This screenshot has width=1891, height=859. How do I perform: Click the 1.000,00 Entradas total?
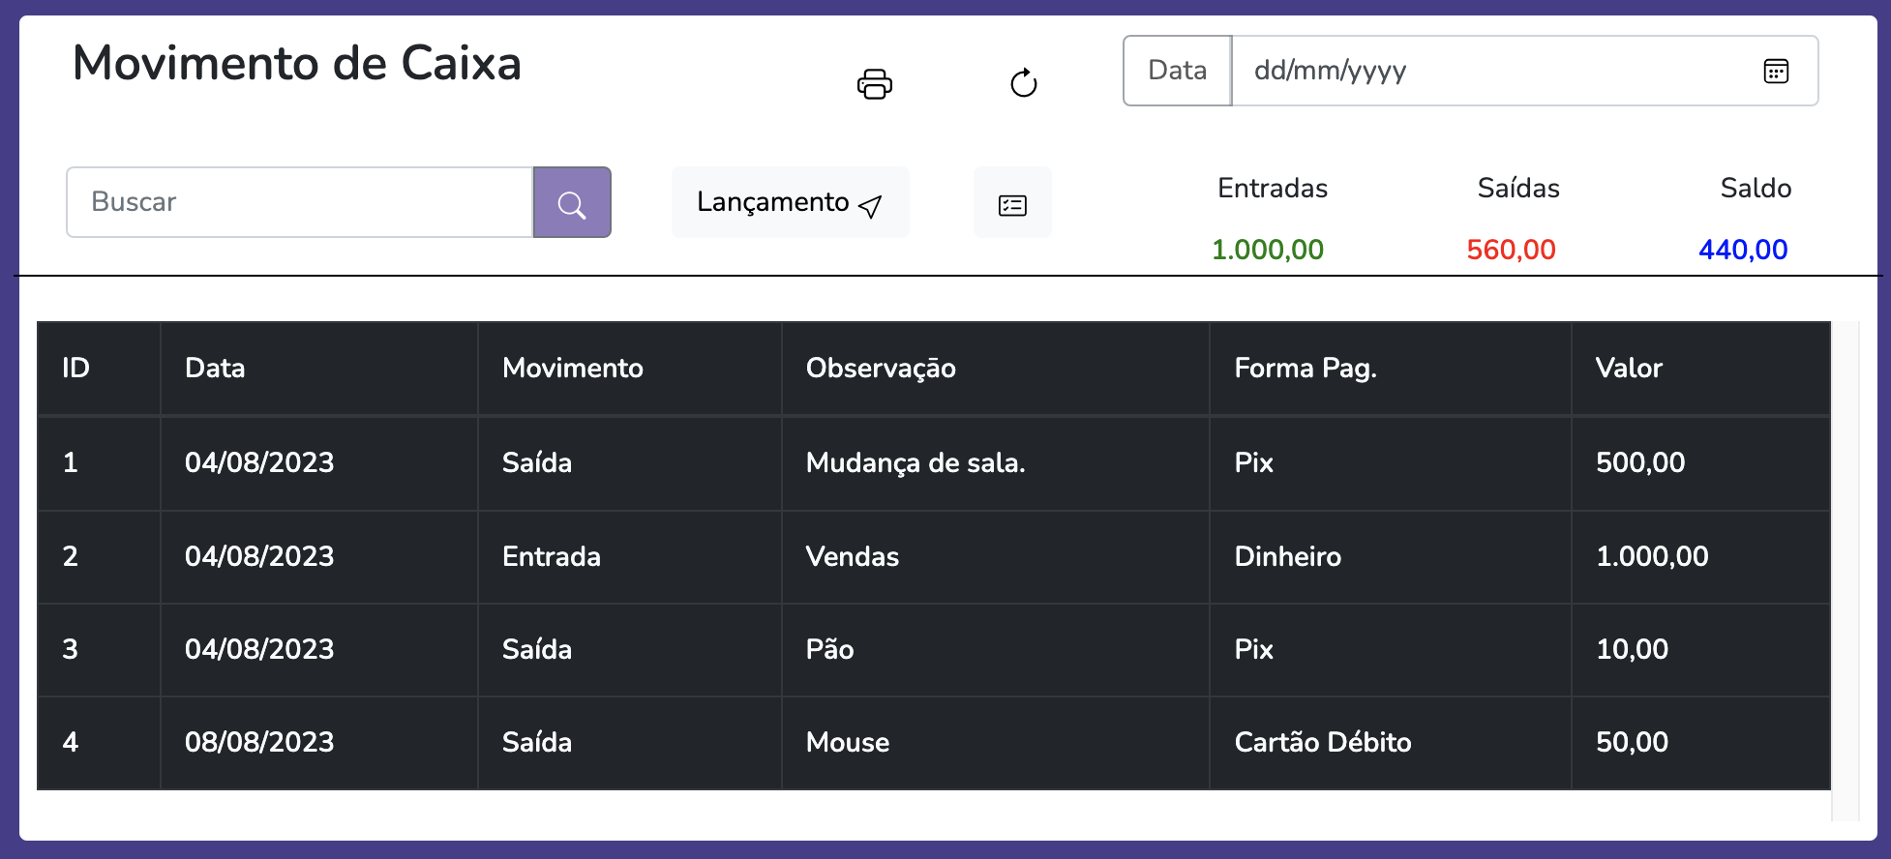[x=1267, y=251]
